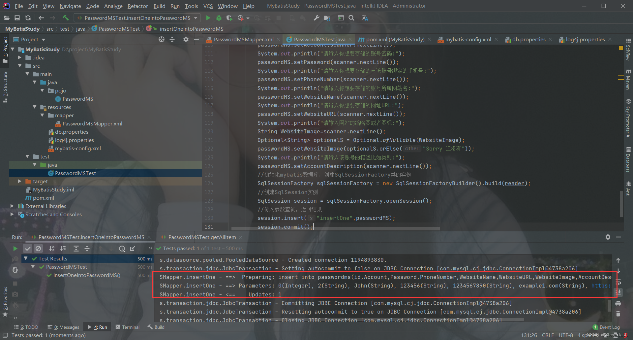Switch to PasswordMSMapper.xml editor tab
The width and height of the screenshot is (633, 340).
click(x=243, y=39)
